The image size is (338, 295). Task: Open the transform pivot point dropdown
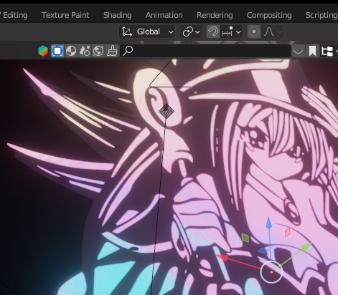(x=191, y=32)
